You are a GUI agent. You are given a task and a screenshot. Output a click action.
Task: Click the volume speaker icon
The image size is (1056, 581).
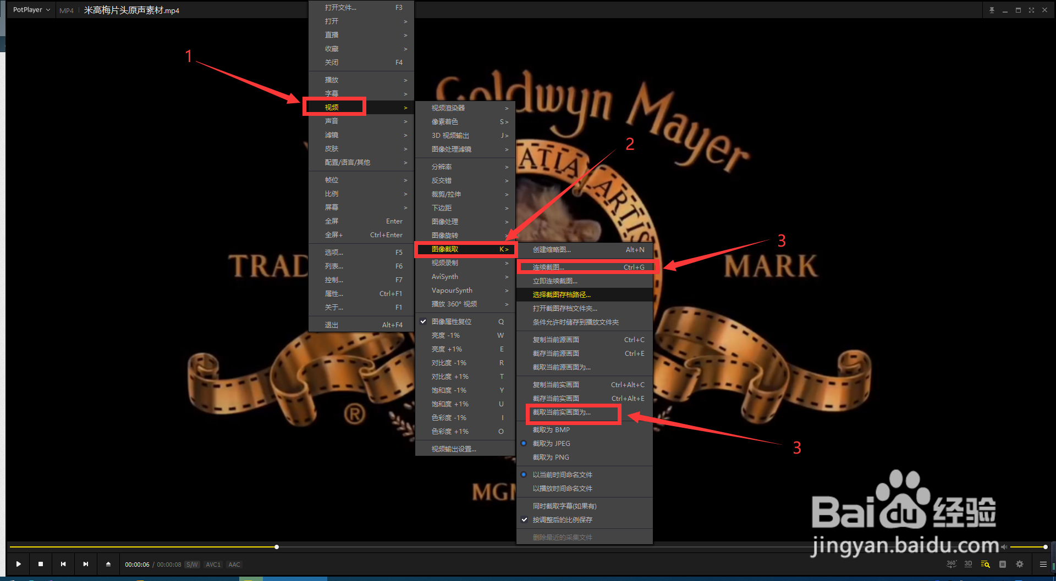pos(1004,547)
